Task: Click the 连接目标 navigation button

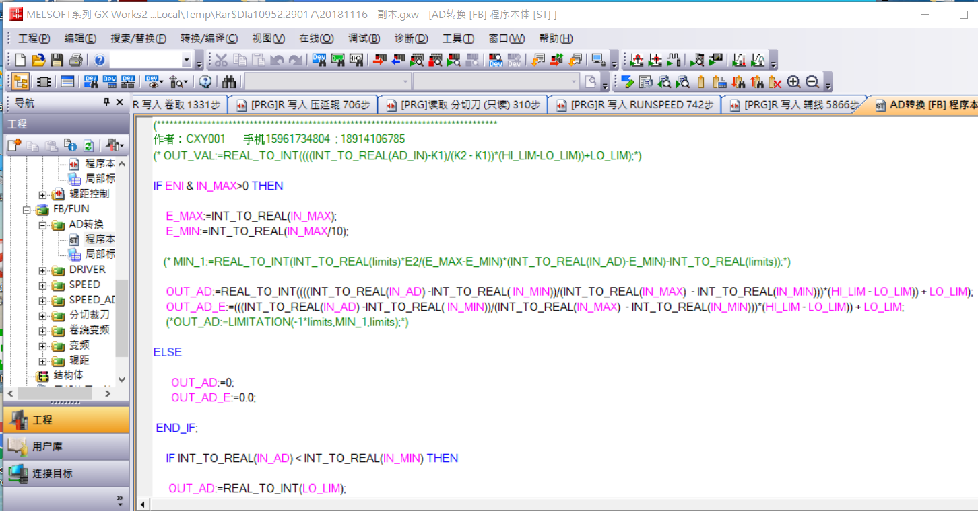Action: [65, 473]
